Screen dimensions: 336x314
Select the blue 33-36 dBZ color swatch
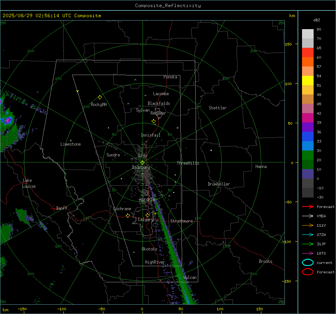click(x=308, y=137)
